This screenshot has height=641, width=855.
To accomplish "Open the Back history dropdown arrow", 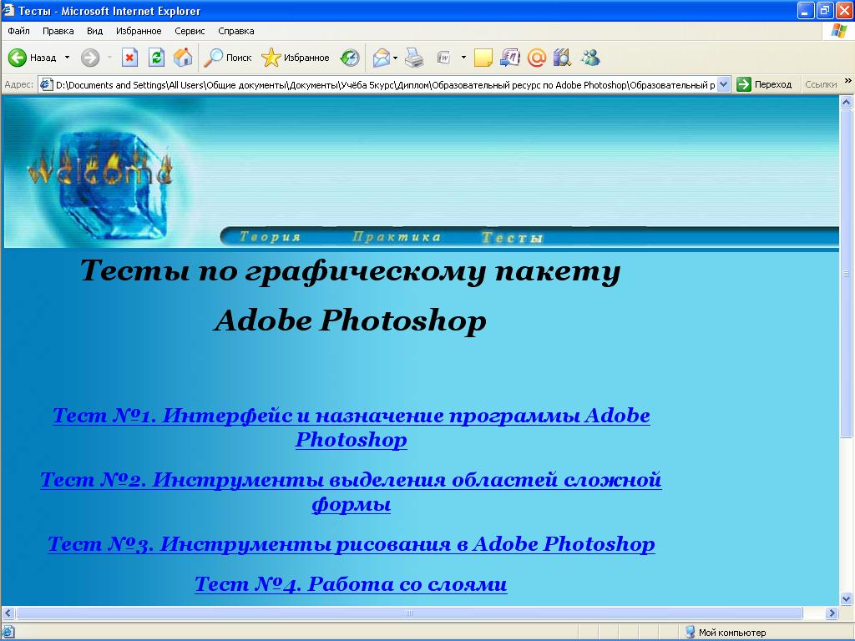I will (x=67, y=58).
